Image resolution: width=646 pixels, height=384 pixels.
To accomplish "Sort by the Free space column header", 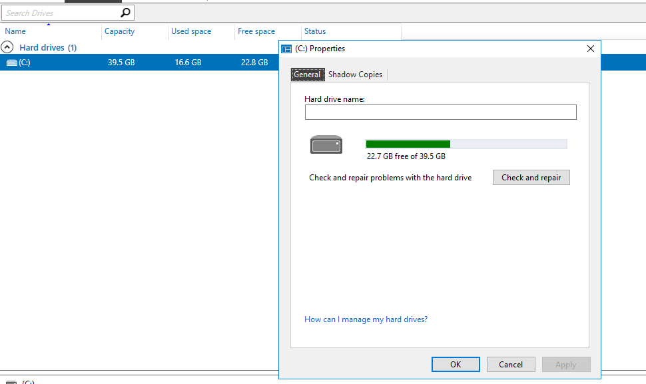I will click(x=268, y=31).
